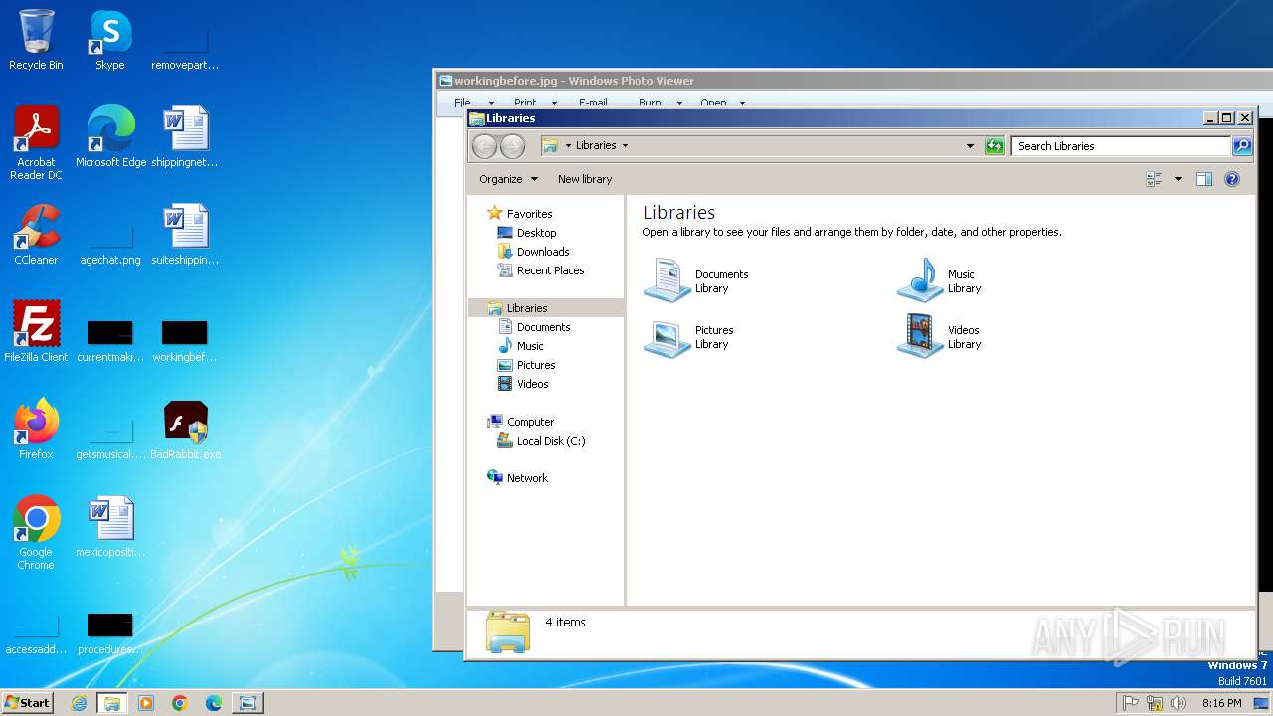
Task: Open the Pictures library icon
Action: click(667, 336)
